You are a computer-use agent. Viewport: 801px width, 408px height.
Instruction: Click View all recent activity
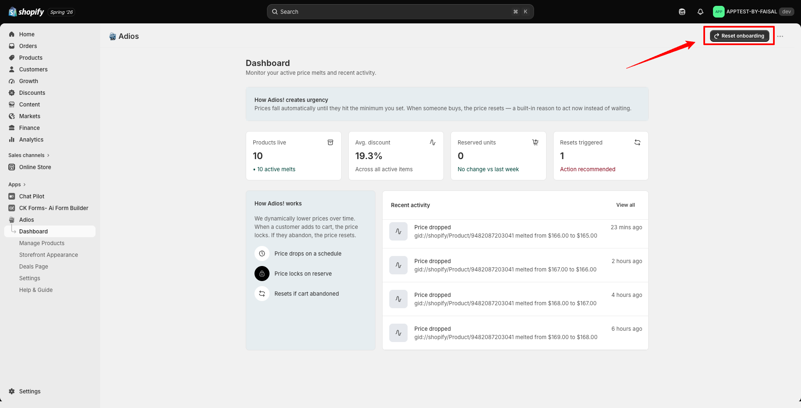click(625, 205)
